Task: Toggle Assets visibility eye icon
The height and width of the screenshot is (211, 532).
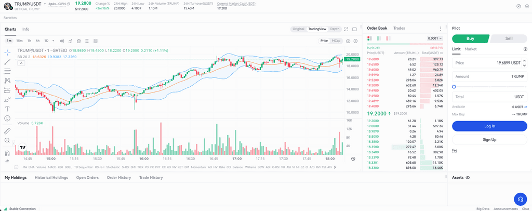Action: pos(468,178)
